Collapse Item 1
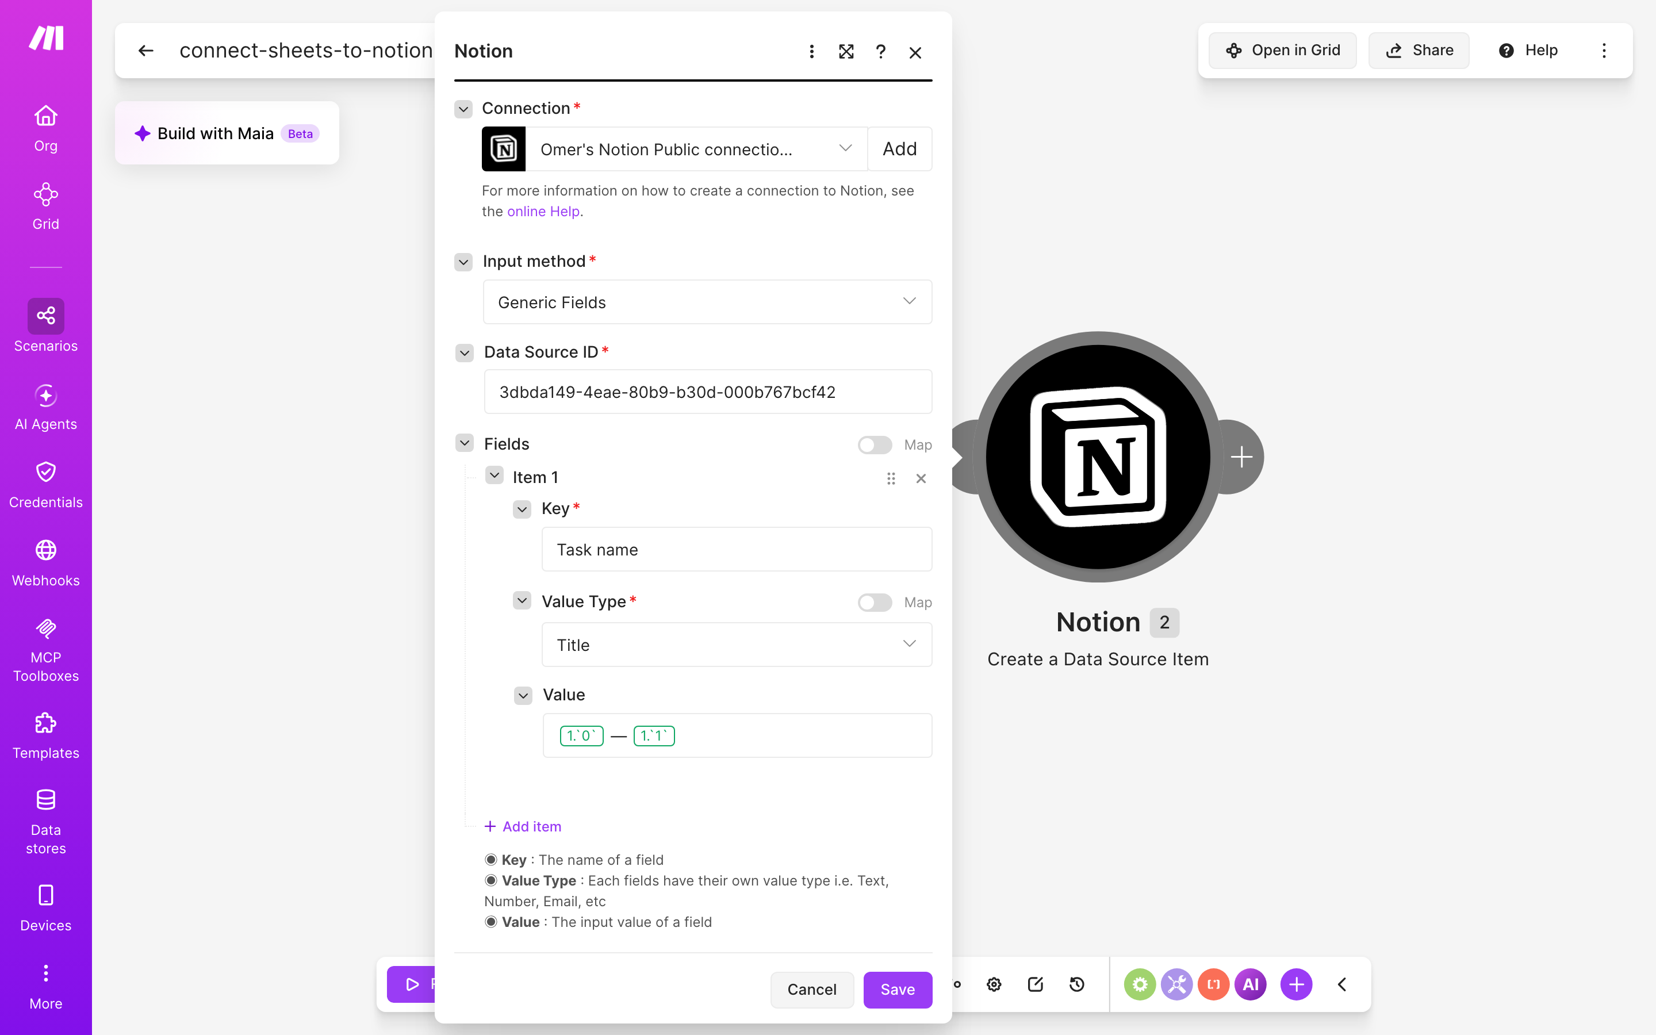1656x1035 pixels. [x=494, y=476]
